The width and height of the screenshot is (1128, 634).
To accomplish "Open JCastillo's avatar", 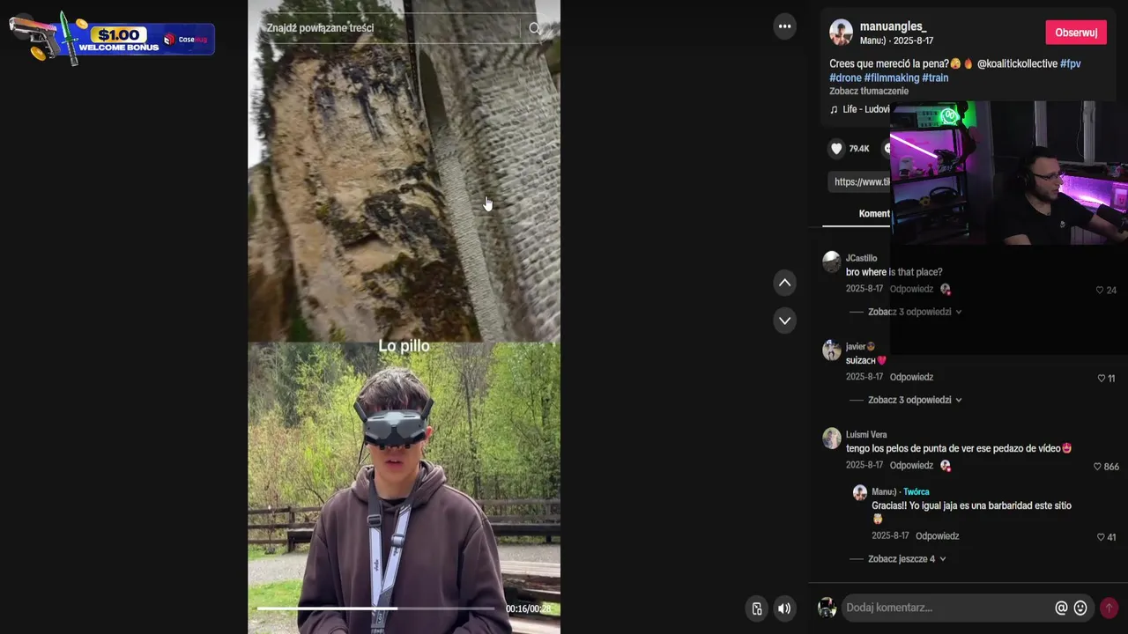I will point(832,262).
